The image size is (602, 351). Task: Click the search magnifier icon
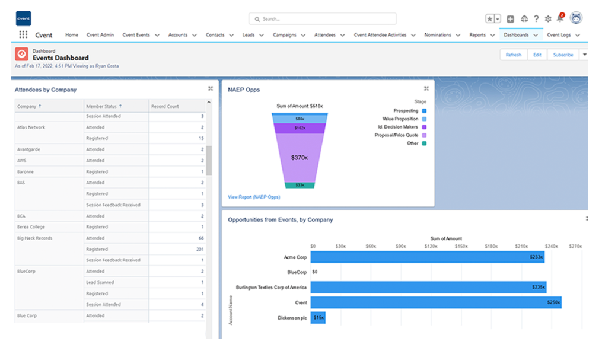click(x=257, y=19)
